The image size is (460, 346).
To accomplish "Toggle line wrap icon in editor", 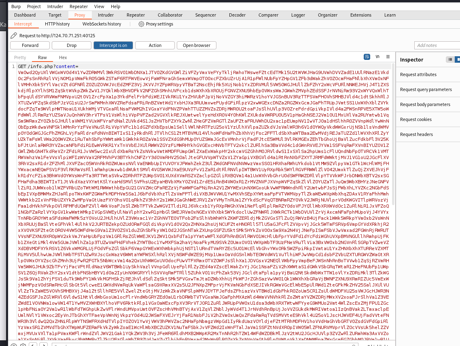I will [367, 57].
